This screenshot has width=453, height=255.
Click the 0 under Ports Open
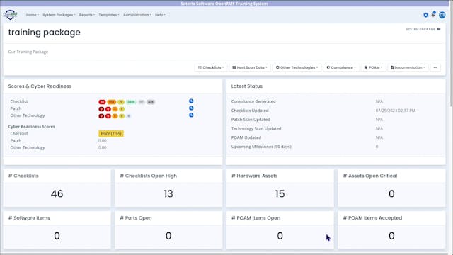pyautogui.click(x=168, y=236)
